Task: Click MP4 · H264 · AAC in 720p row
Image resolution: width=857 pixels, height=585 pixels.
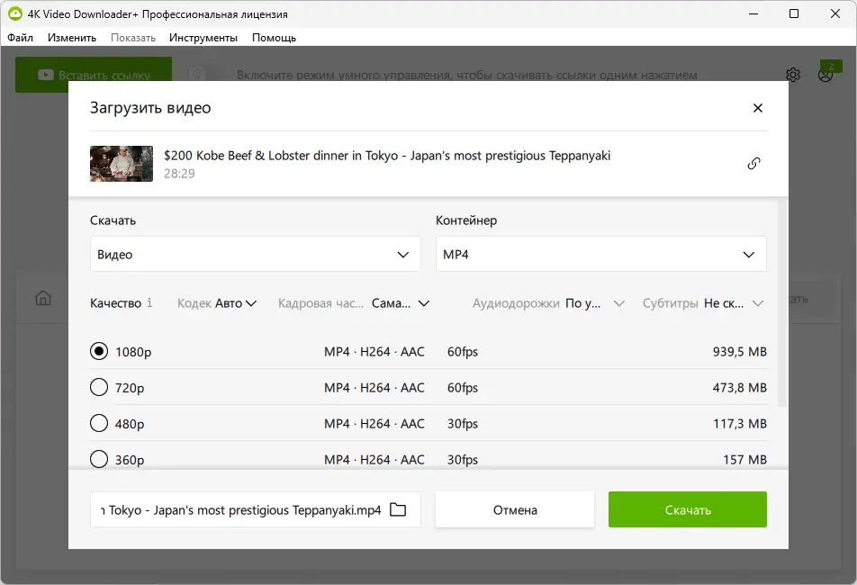Action: (x=374, y=388)
